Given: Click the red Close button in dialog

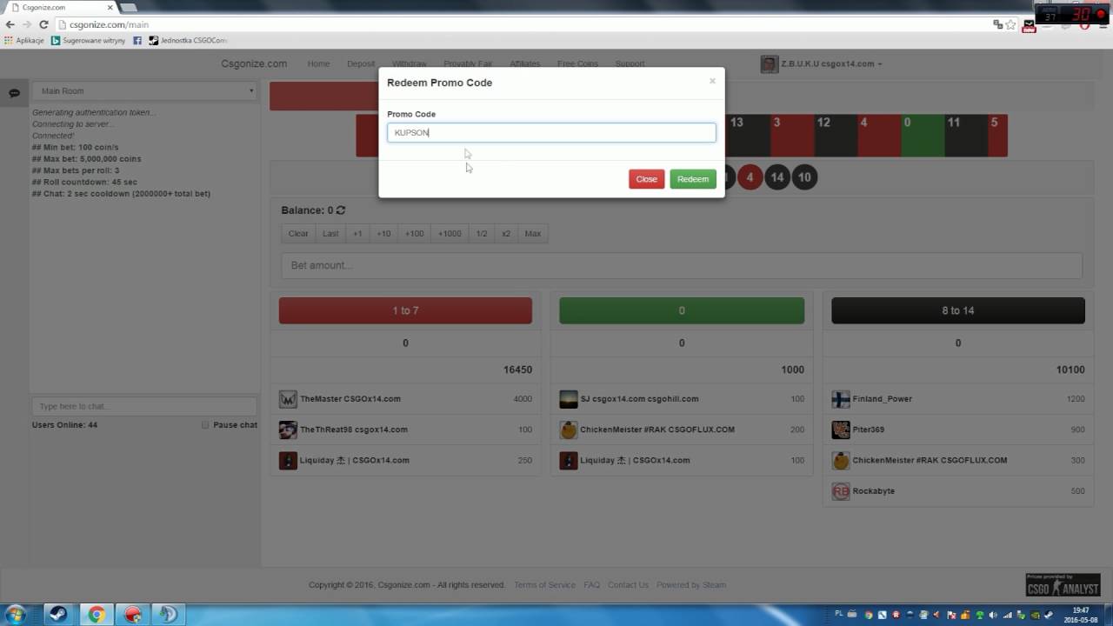Looking at the screenshot, I should pyautogui.click(x=646, y=179).
